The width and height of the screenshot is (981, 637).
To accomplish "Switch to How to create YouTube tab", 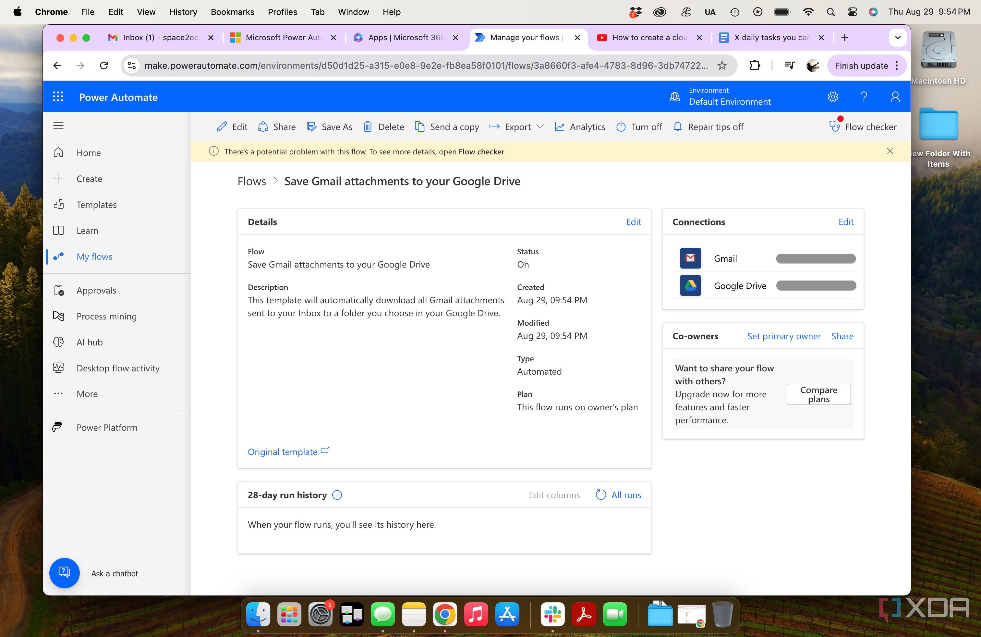I will pos(650,38).
